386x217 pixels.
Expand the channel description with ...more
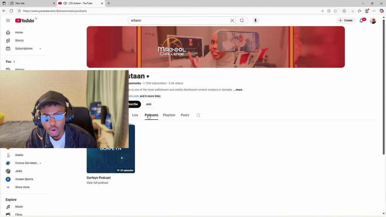point(238,90)
